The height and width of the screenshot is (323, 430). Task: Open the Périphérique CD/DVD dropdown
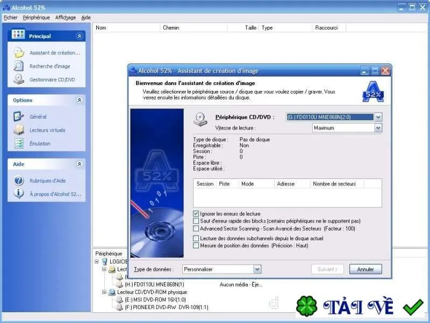pos(378,117)
